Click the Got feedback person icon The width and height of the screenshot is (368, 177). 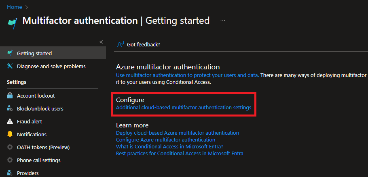[x=121, y=44]
